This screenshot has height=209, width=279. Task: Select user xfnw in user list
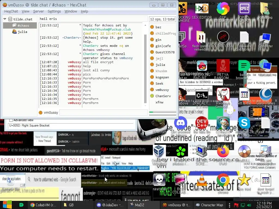[x=159, y=102]
